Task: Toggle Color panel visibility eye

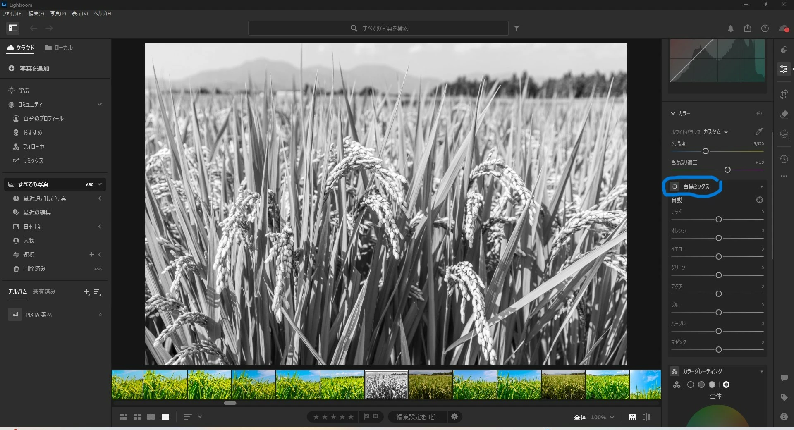Action: click(759, 113)
